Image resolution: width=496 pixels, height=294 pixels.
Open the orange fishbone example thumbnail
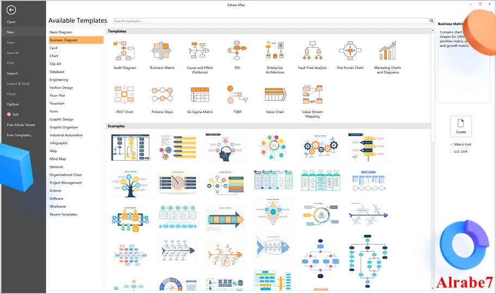225,255
